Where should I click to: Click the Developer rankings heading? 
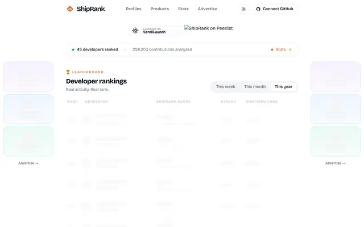[96, 81]
